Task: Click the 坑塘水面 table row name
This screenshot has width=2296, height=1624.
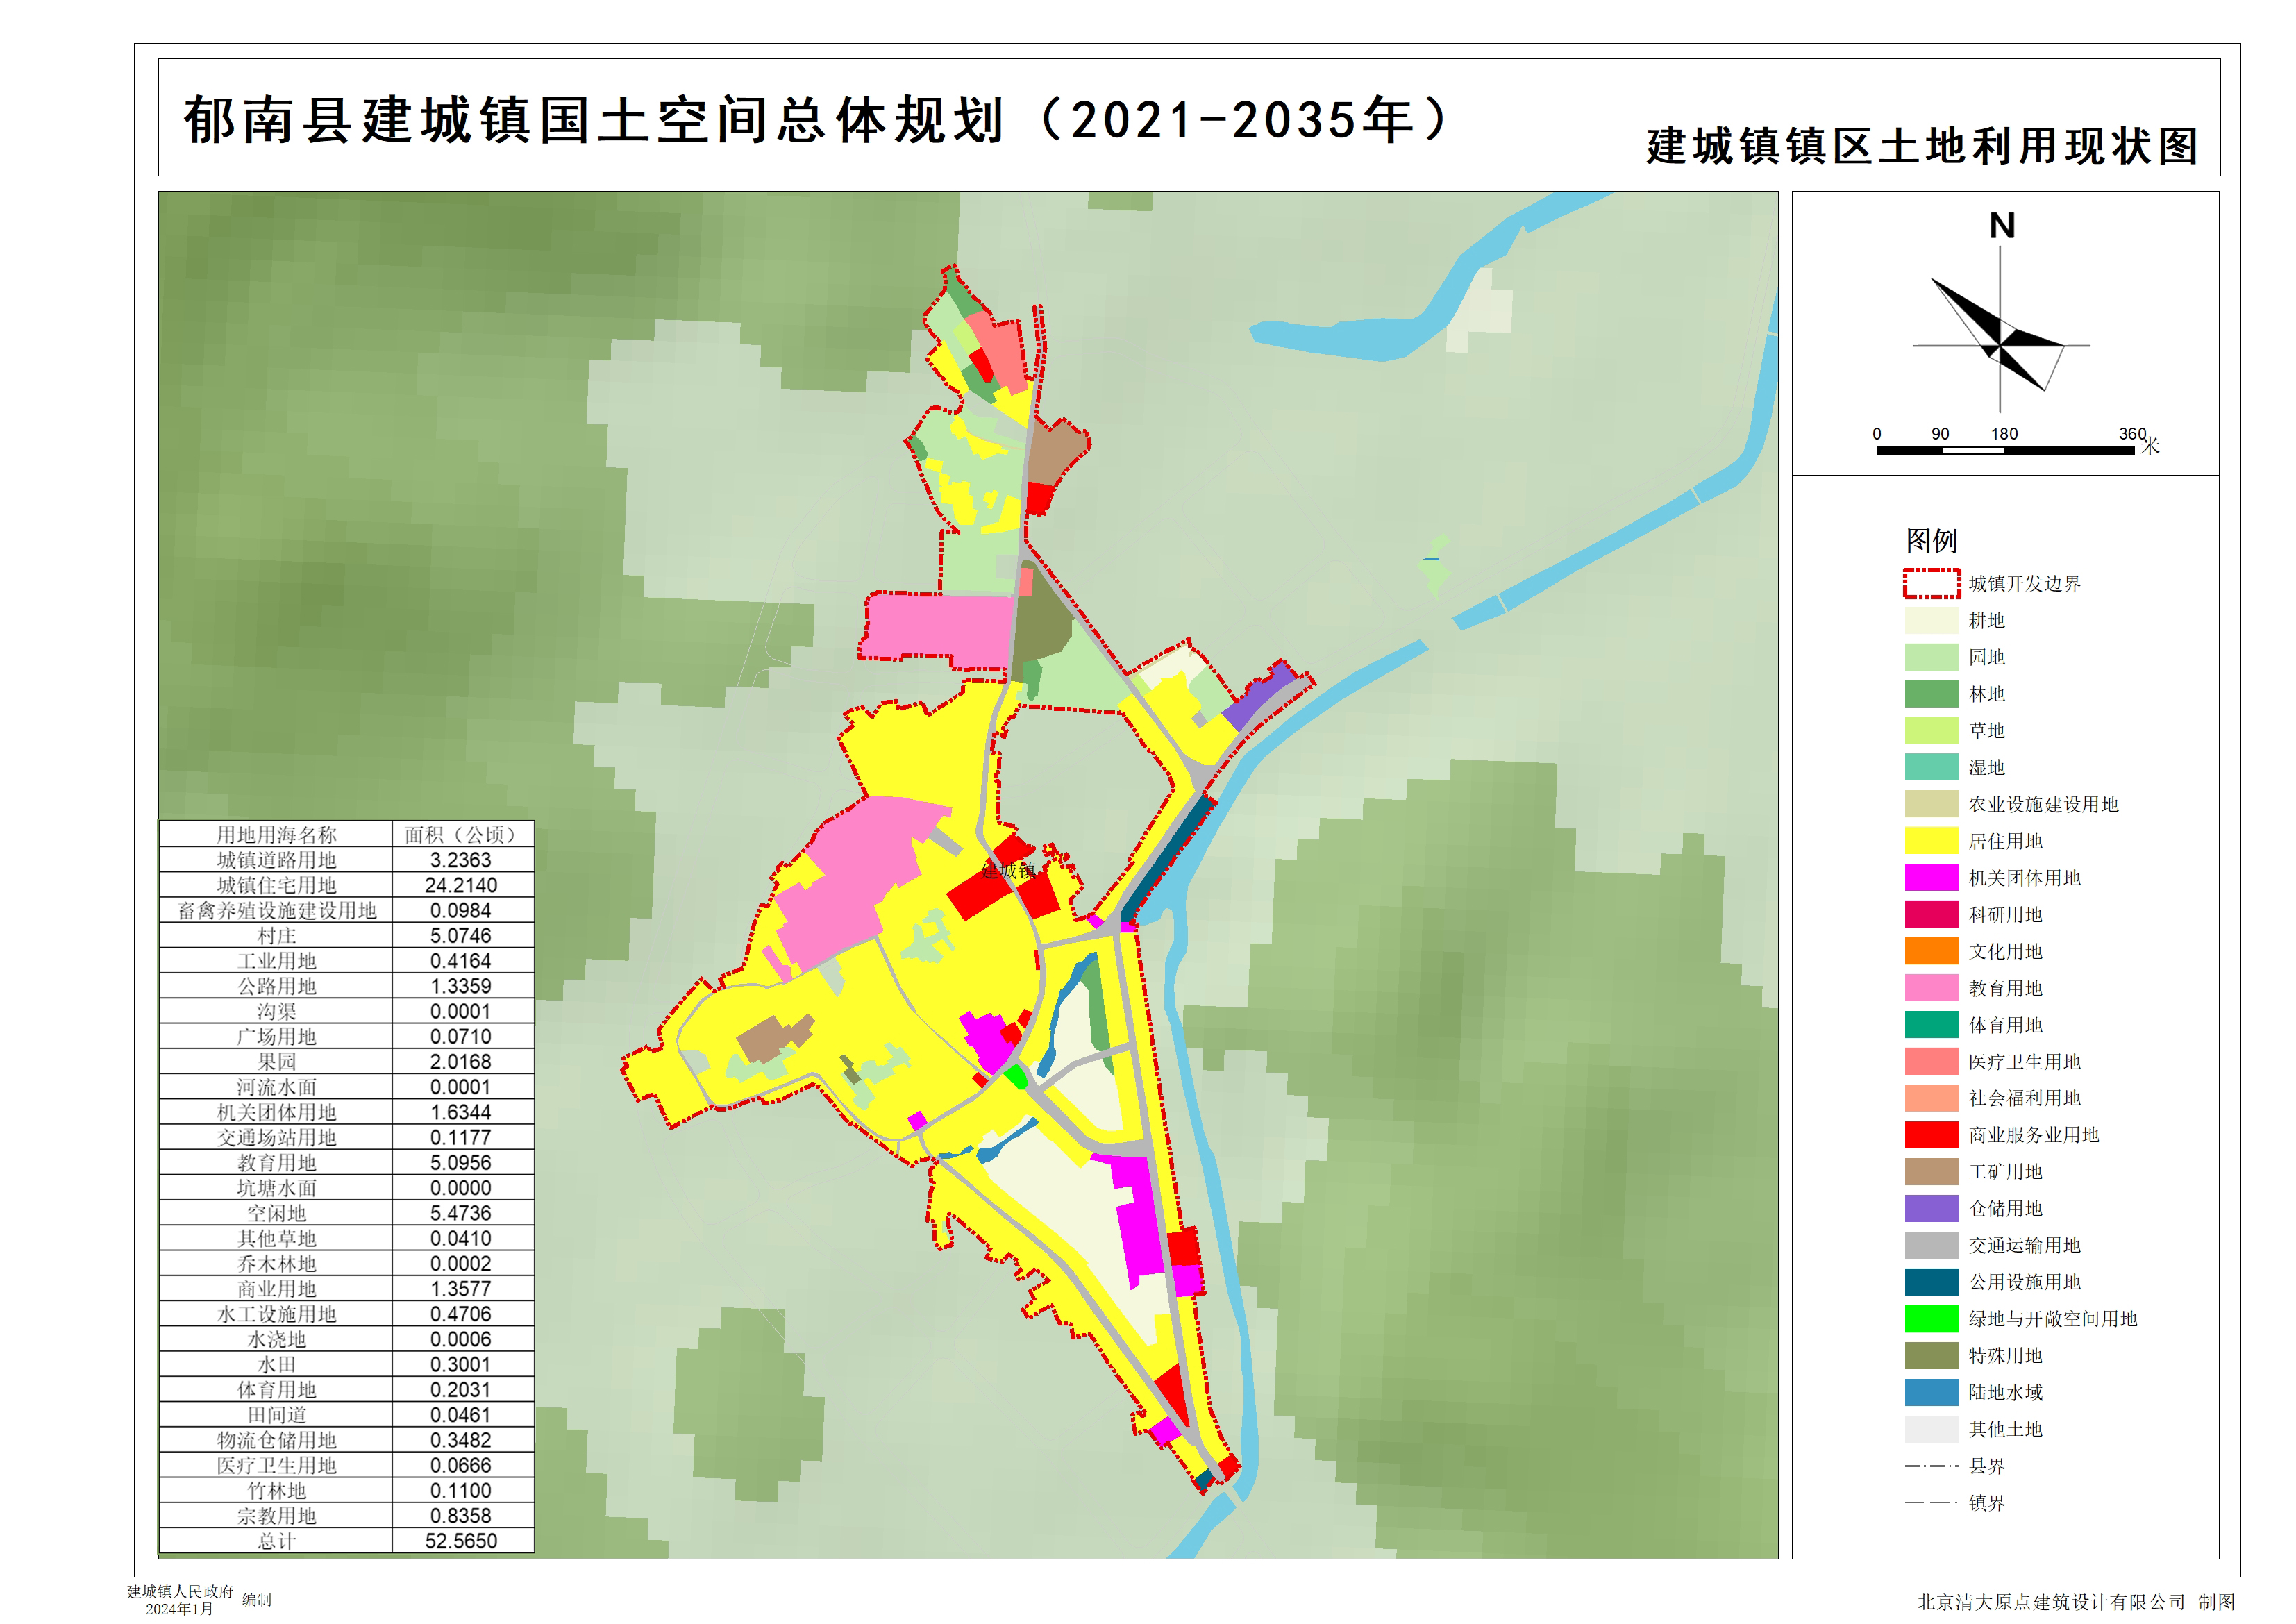Action: click(x=276, y=1188)
